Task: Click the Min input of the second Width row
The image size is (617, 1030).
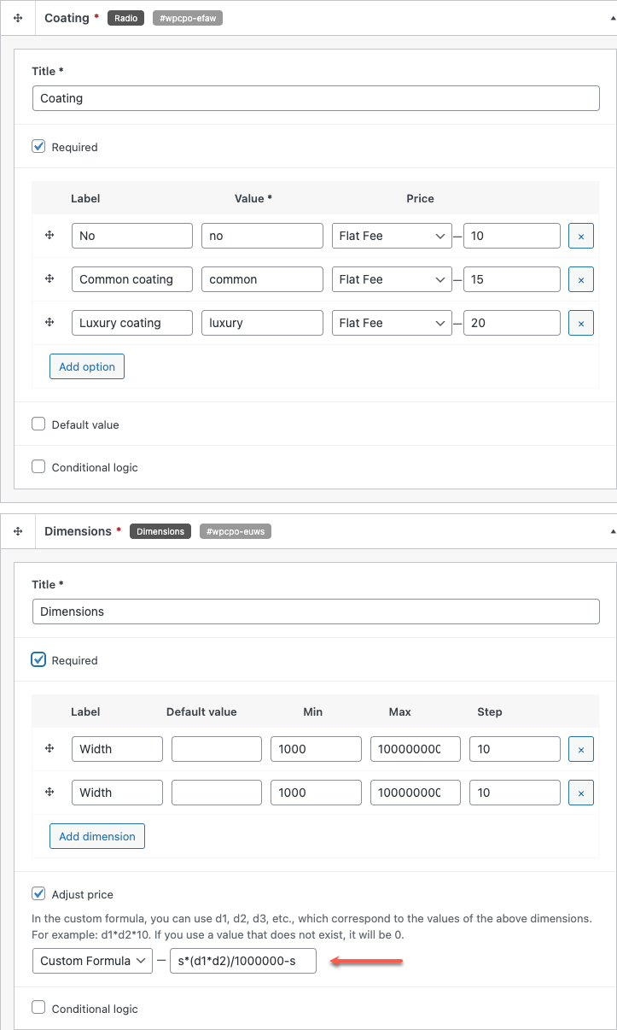Action: (x=316, y=793)
